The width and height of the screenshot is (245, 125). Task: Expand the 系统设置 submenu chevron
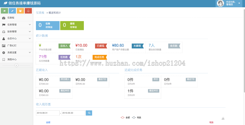30,53
